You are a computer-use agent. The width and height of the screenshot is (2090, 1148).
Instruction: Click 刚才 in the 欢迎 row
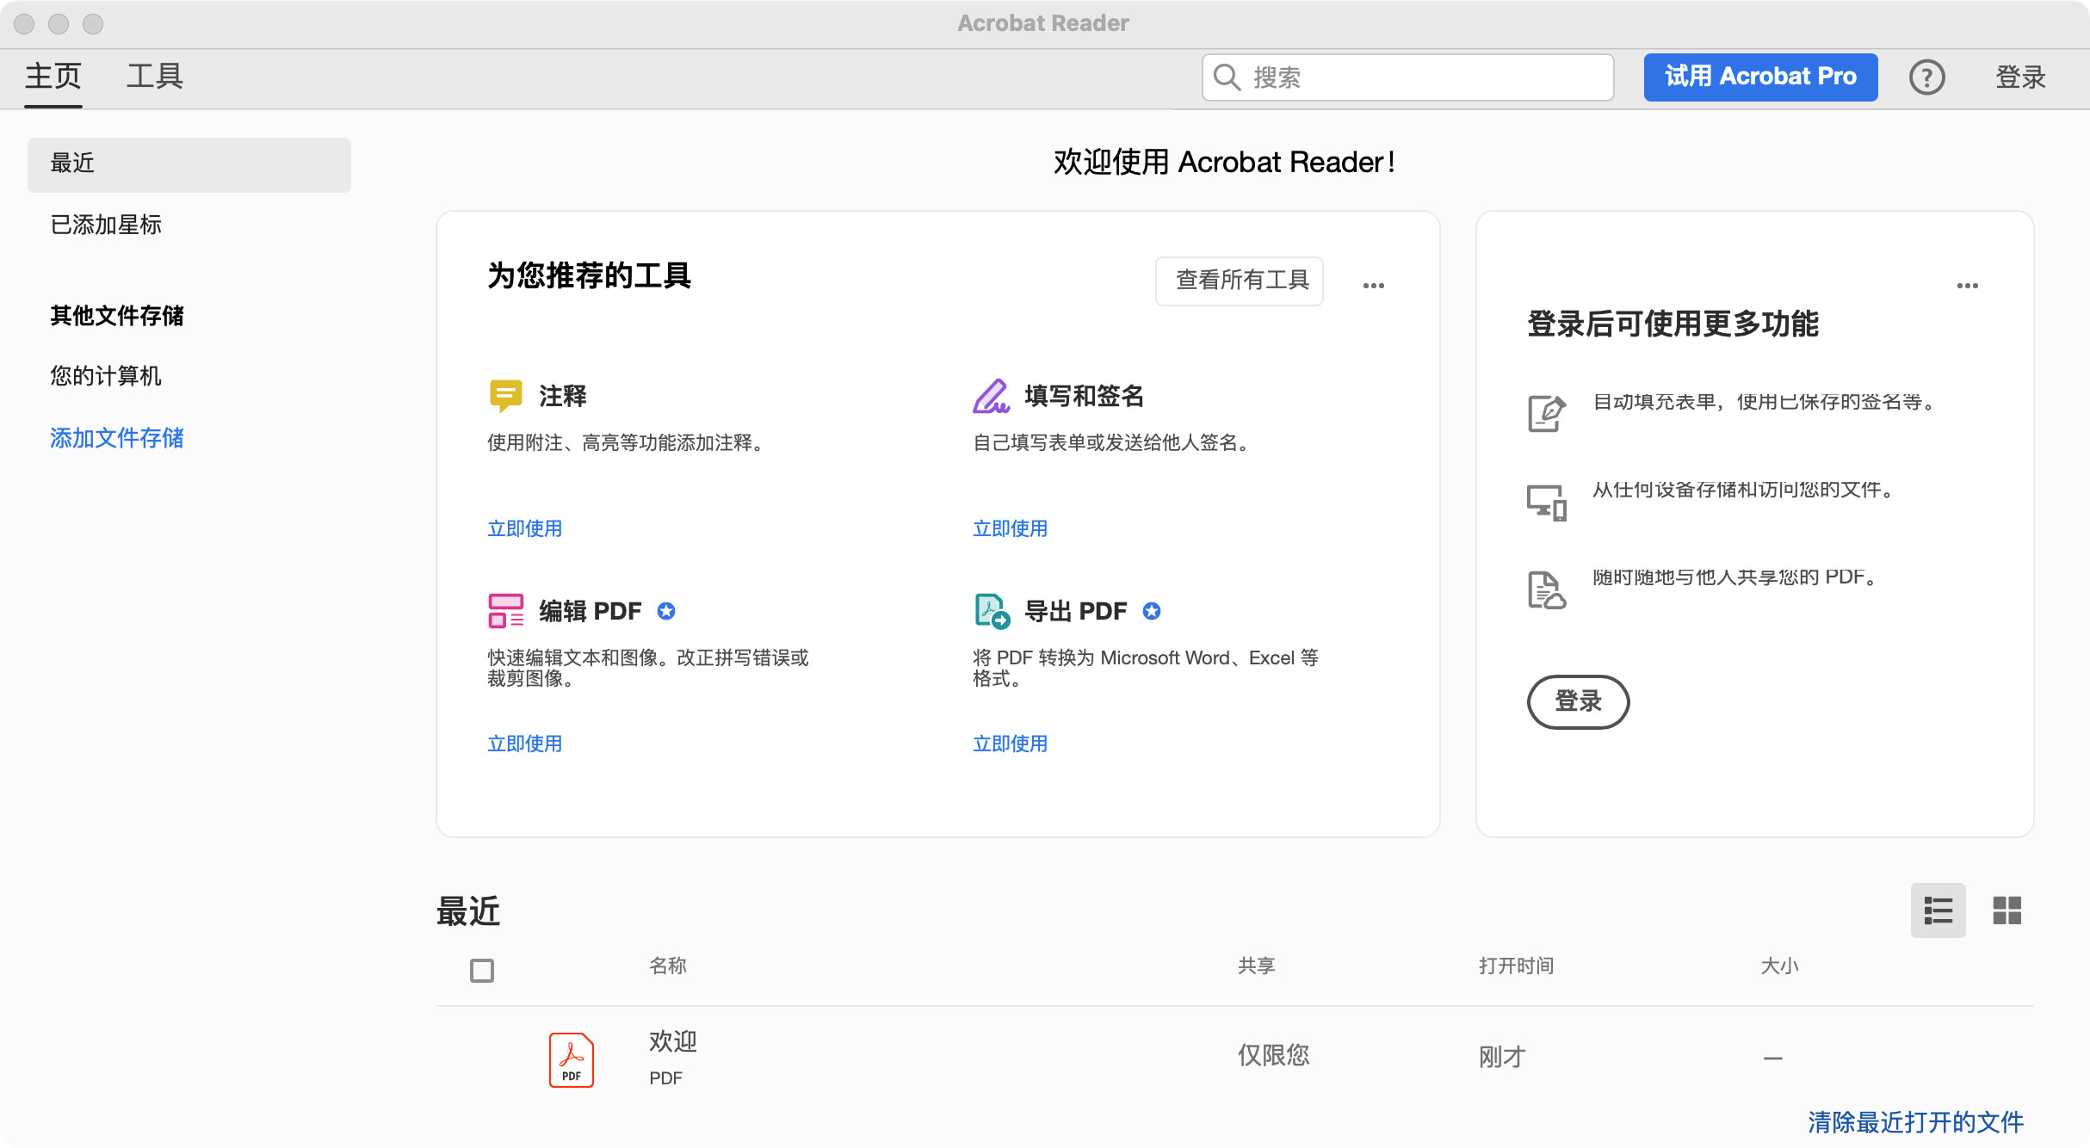1503,1057
